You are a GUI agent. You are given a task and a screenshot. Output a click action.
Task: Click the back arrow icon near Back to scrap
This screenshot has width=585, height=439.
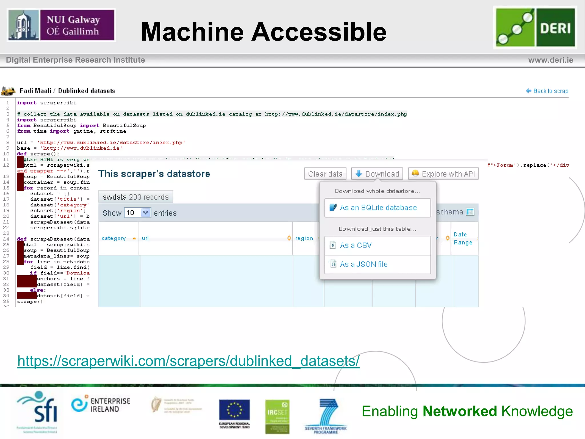[x=528, y=91]
